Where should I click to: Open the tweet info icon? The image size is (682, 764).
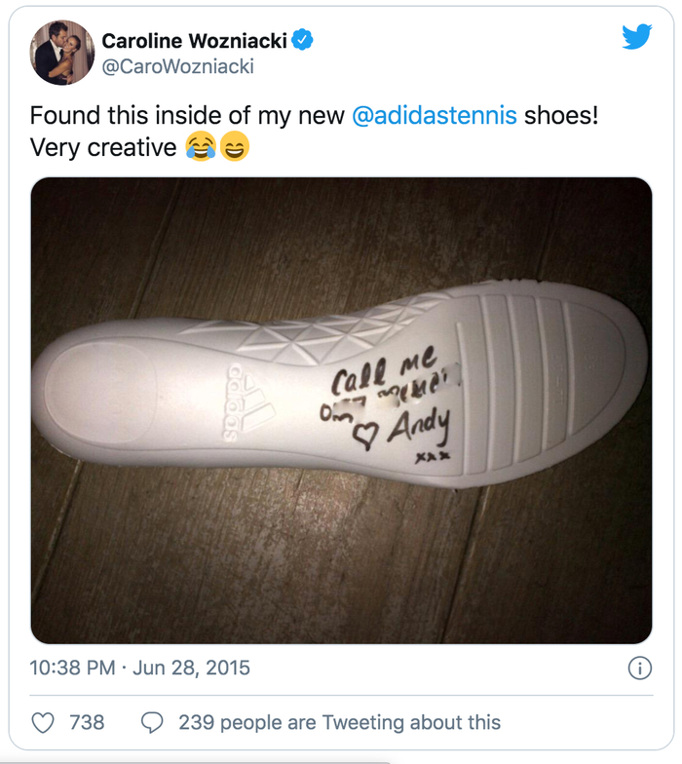(639, 668)
